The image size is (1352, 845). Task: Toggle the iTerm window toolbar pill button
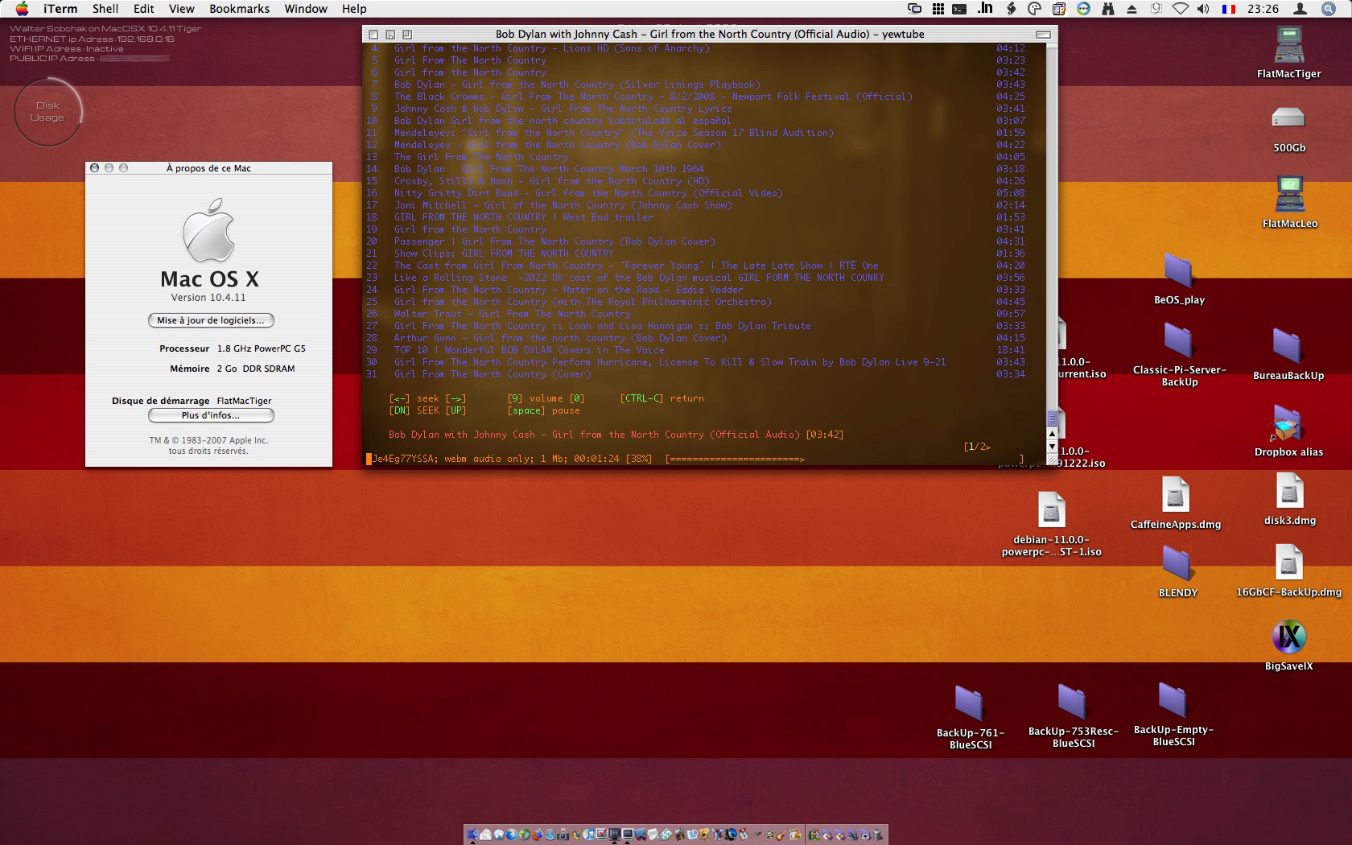(1043, 35)
